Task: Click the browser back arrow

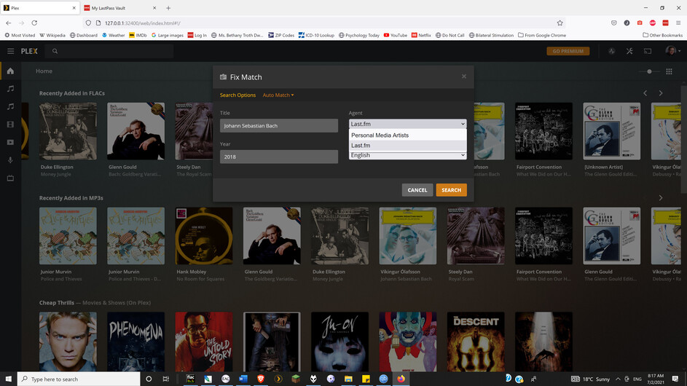Action: [8, 23]
